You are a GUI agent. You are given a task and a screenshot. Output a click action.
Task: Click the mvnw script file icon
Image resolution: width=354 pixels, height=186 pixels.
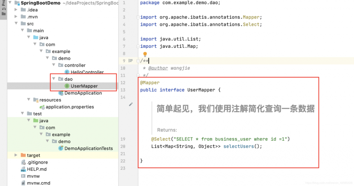(x=23, y=176)
